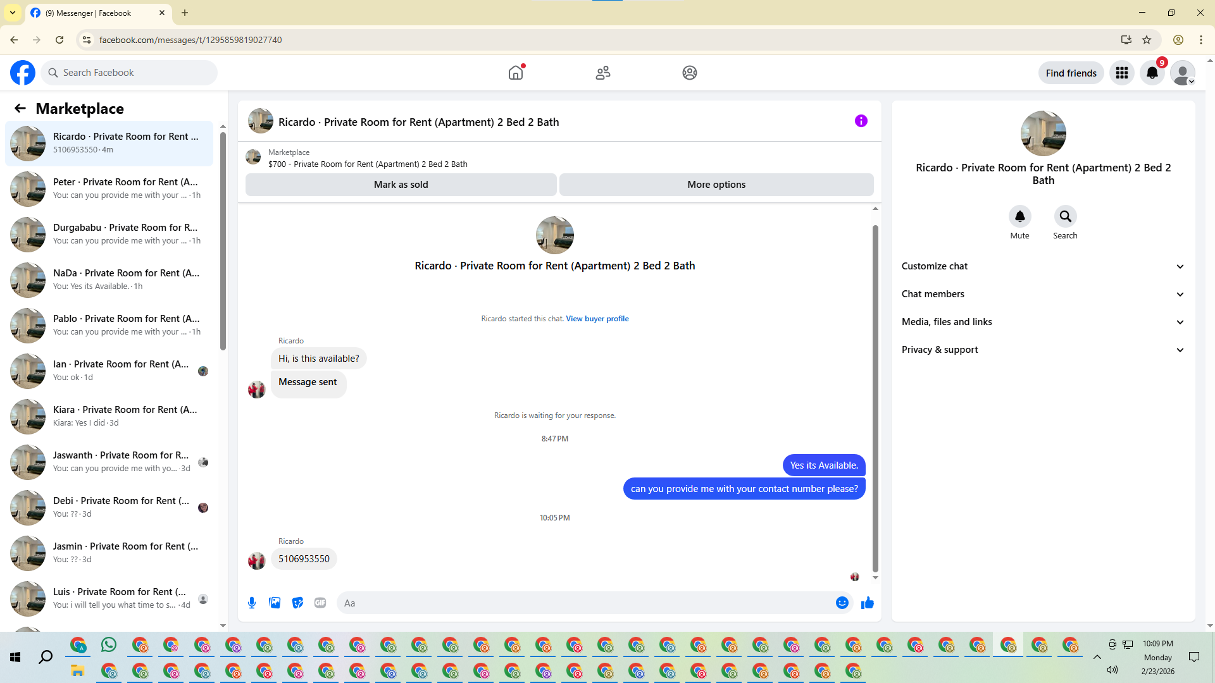1215x683 pixels.
Task: Open the Friends tab
Action: point(602,73)
